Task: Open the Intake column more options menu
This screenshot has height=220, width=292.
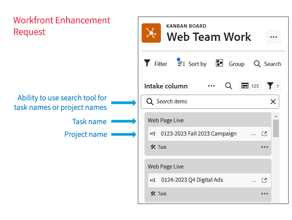Action: pyautogui.click(x=212, y=86)
